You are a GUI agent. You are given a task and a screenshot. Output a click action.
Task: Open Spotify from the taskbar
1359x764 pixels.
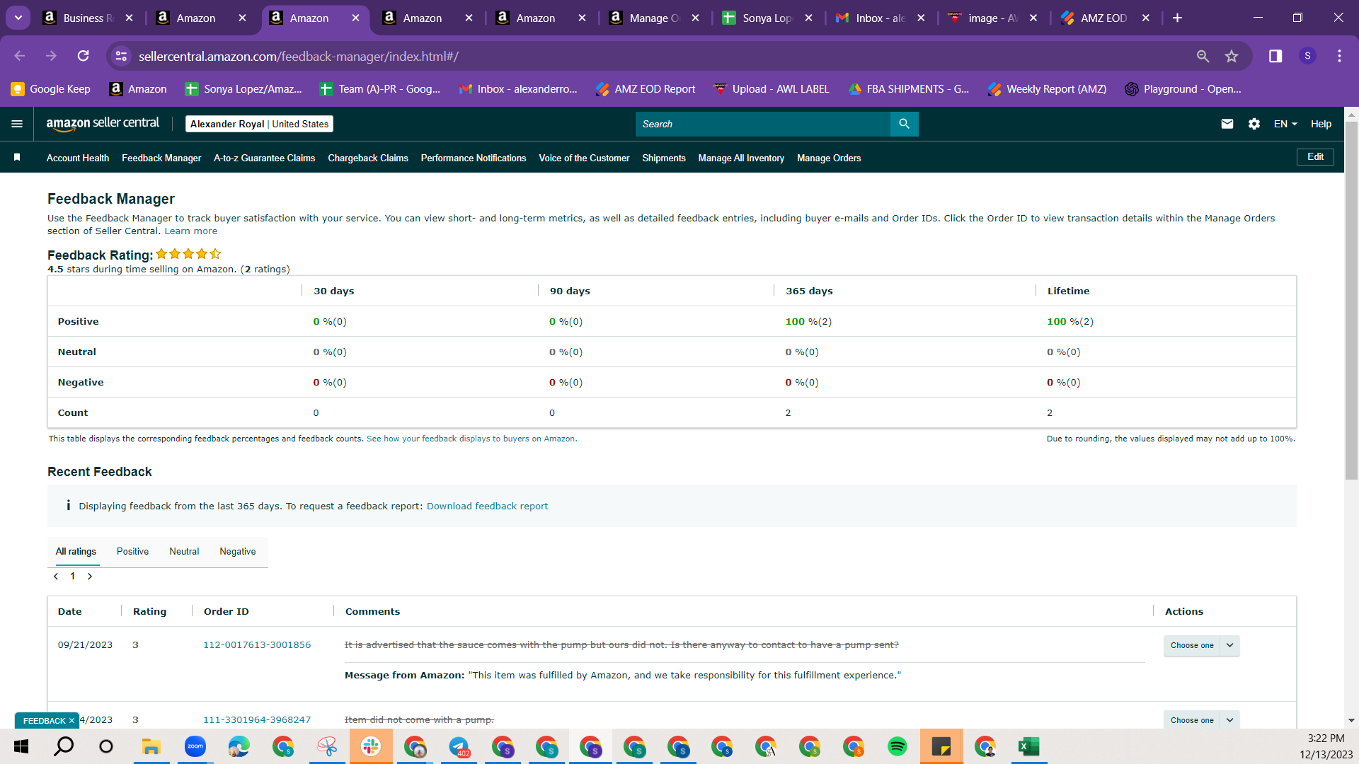pyautogui.click(x=898, y=746)
